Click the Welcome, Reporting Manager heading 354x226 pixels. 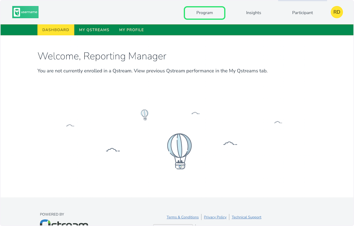coord(102,56)
